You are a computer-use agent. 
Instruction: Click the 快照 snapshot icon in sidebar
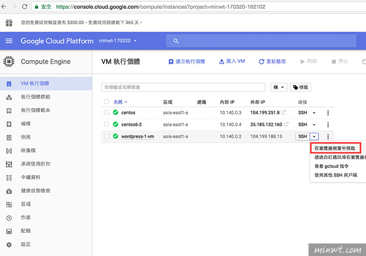point(9,137)
